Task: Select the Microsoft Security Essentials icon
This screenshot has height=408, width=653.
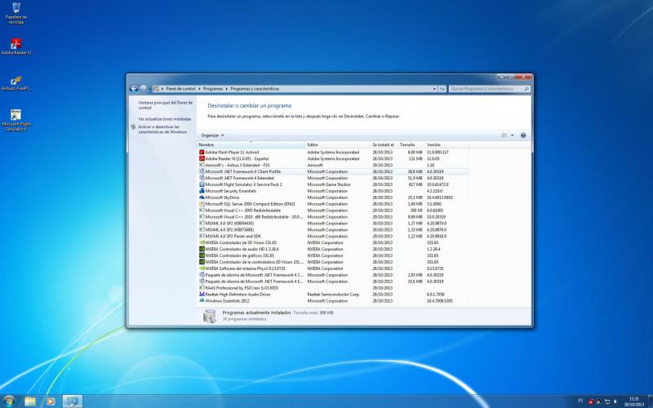Action: pos(202,191)
